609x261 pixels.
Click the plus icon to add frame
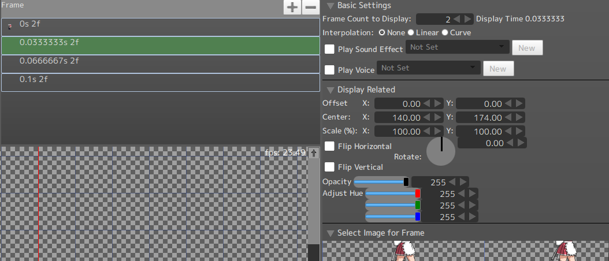pos(292,8)
